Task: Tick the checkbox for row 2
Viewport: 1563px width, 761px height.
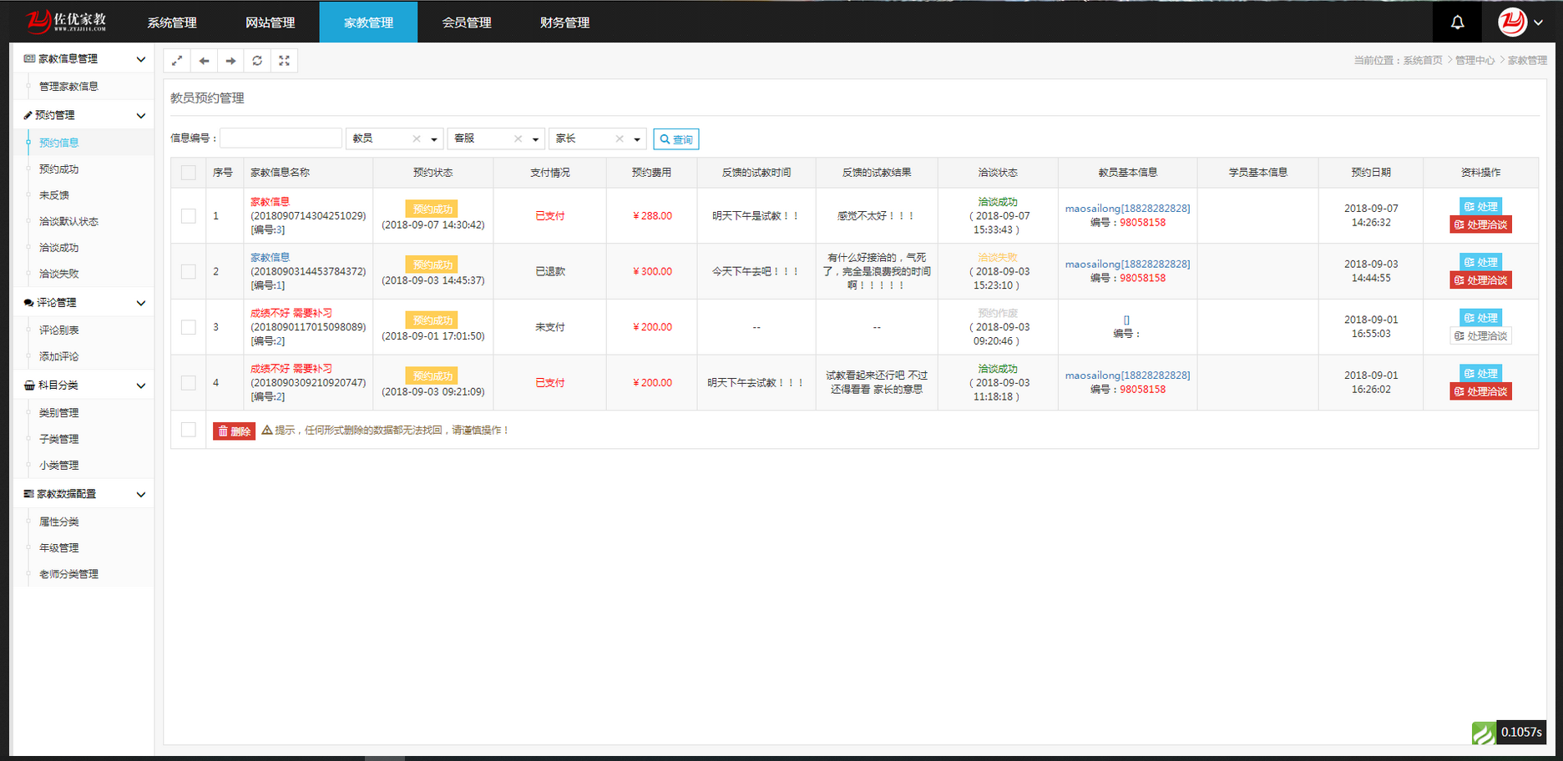Action: (x=189, y=271)
